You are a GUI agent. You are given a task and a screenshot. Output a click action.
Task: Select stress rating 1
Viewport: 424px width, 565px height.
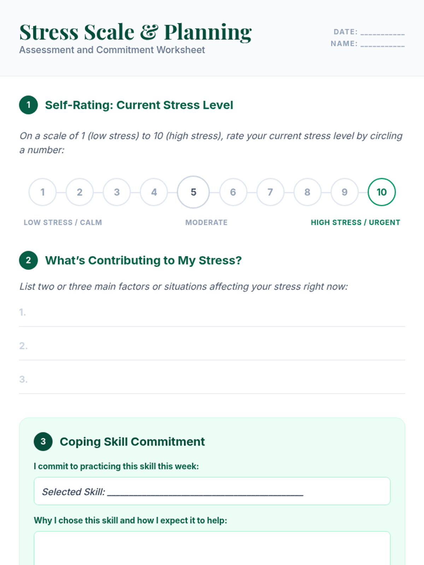(x=42, y=192)
